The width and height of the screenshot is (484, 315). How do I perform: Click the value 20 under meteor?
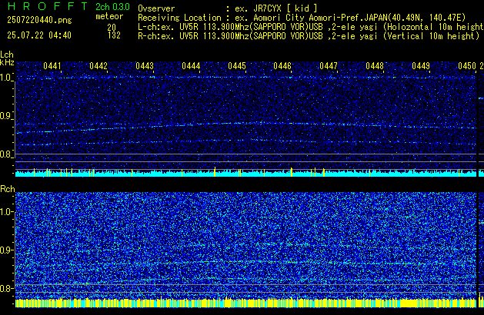[112, 28]
